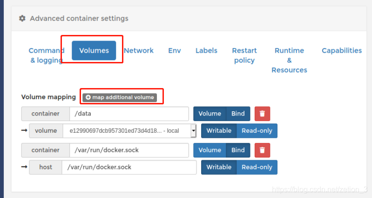Screen dimensions: 372x198
Task: Delete the /data volume mapping
Action: [262, 114]
